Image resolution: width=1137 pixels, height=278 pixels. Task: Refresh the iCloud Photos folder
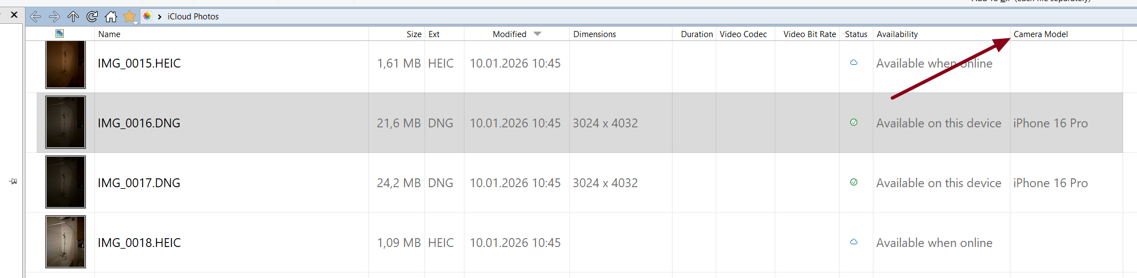[x=92, y=17]
